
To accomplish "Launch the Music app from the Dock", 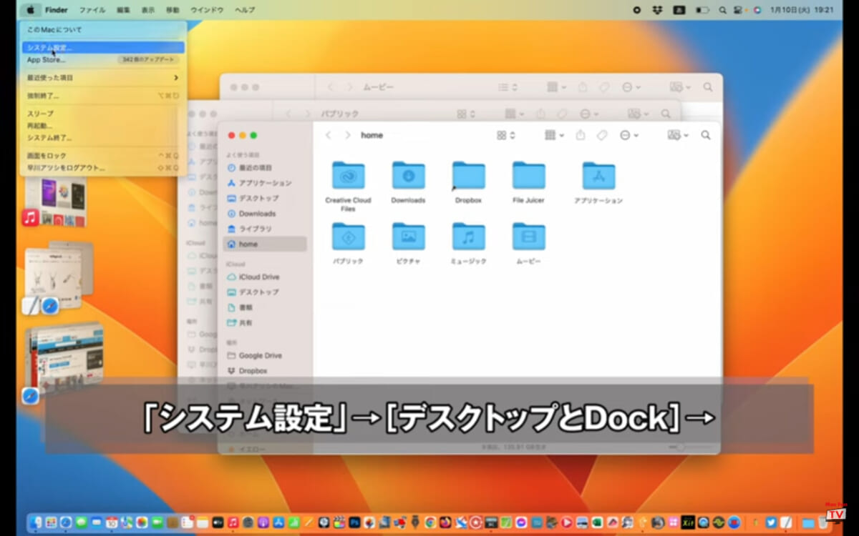I will 233,522.
